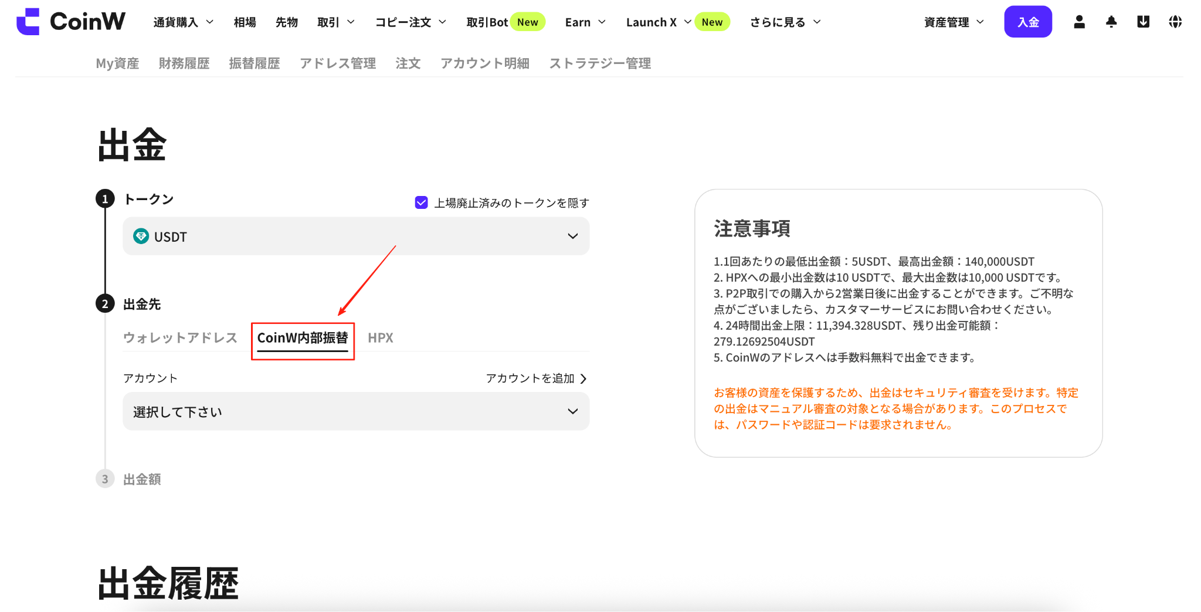The height and width of the screenshot is (612, 1201).
Task: Open the USDT token selector dropdown
Action: (356, 236)
